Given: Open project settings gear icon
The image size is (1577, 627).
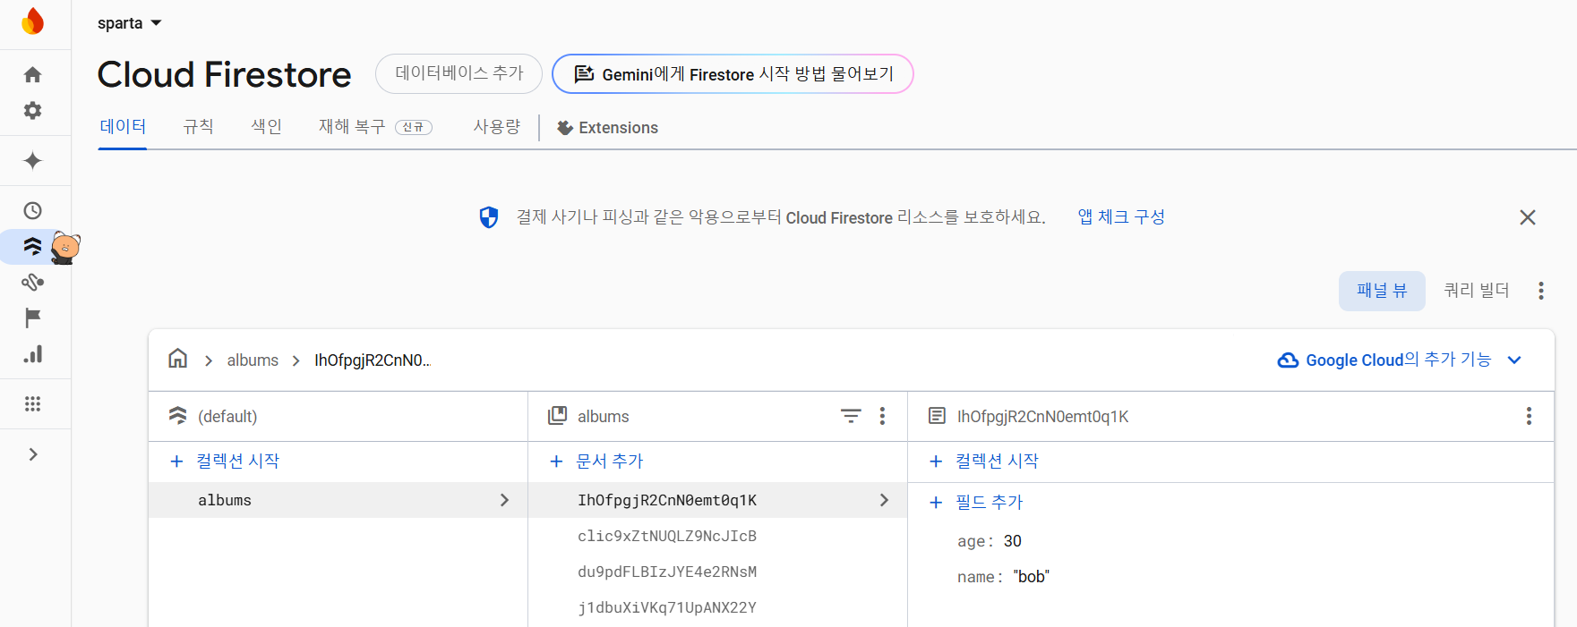Looking at the screenshot, I should [x=33, y=110].
